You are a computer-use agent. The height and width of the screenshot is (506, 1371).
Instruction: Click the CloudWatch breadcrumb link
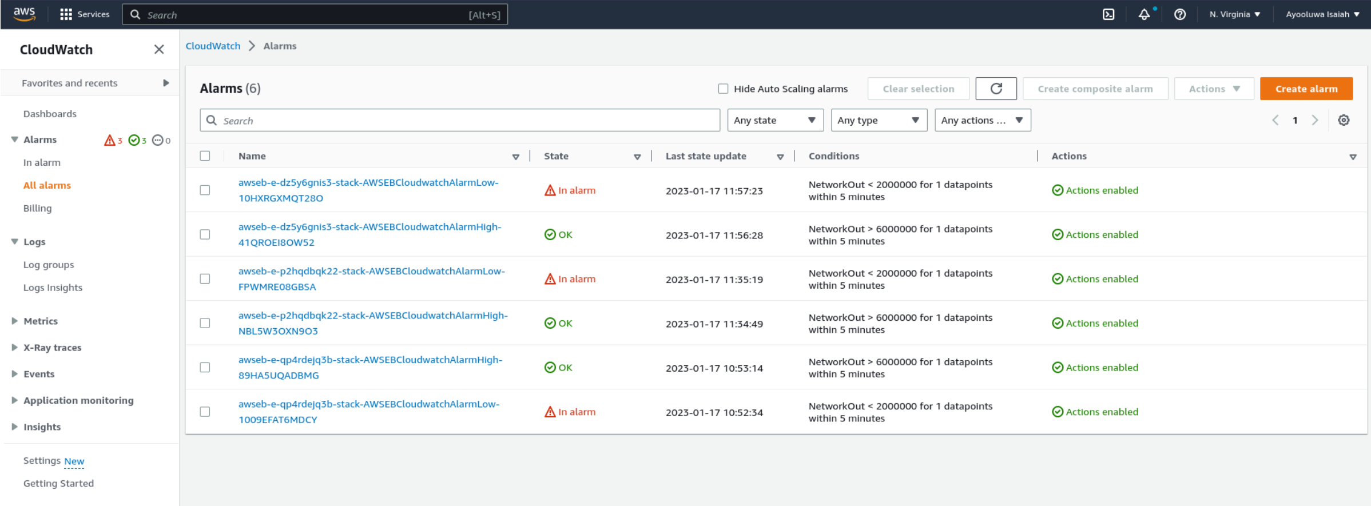pos(213,46)
